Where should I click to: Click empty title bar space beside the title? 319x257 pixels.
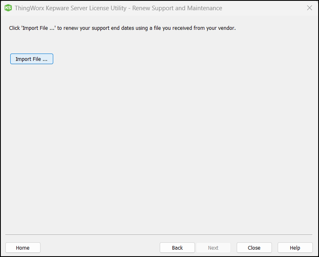(262, 8)
